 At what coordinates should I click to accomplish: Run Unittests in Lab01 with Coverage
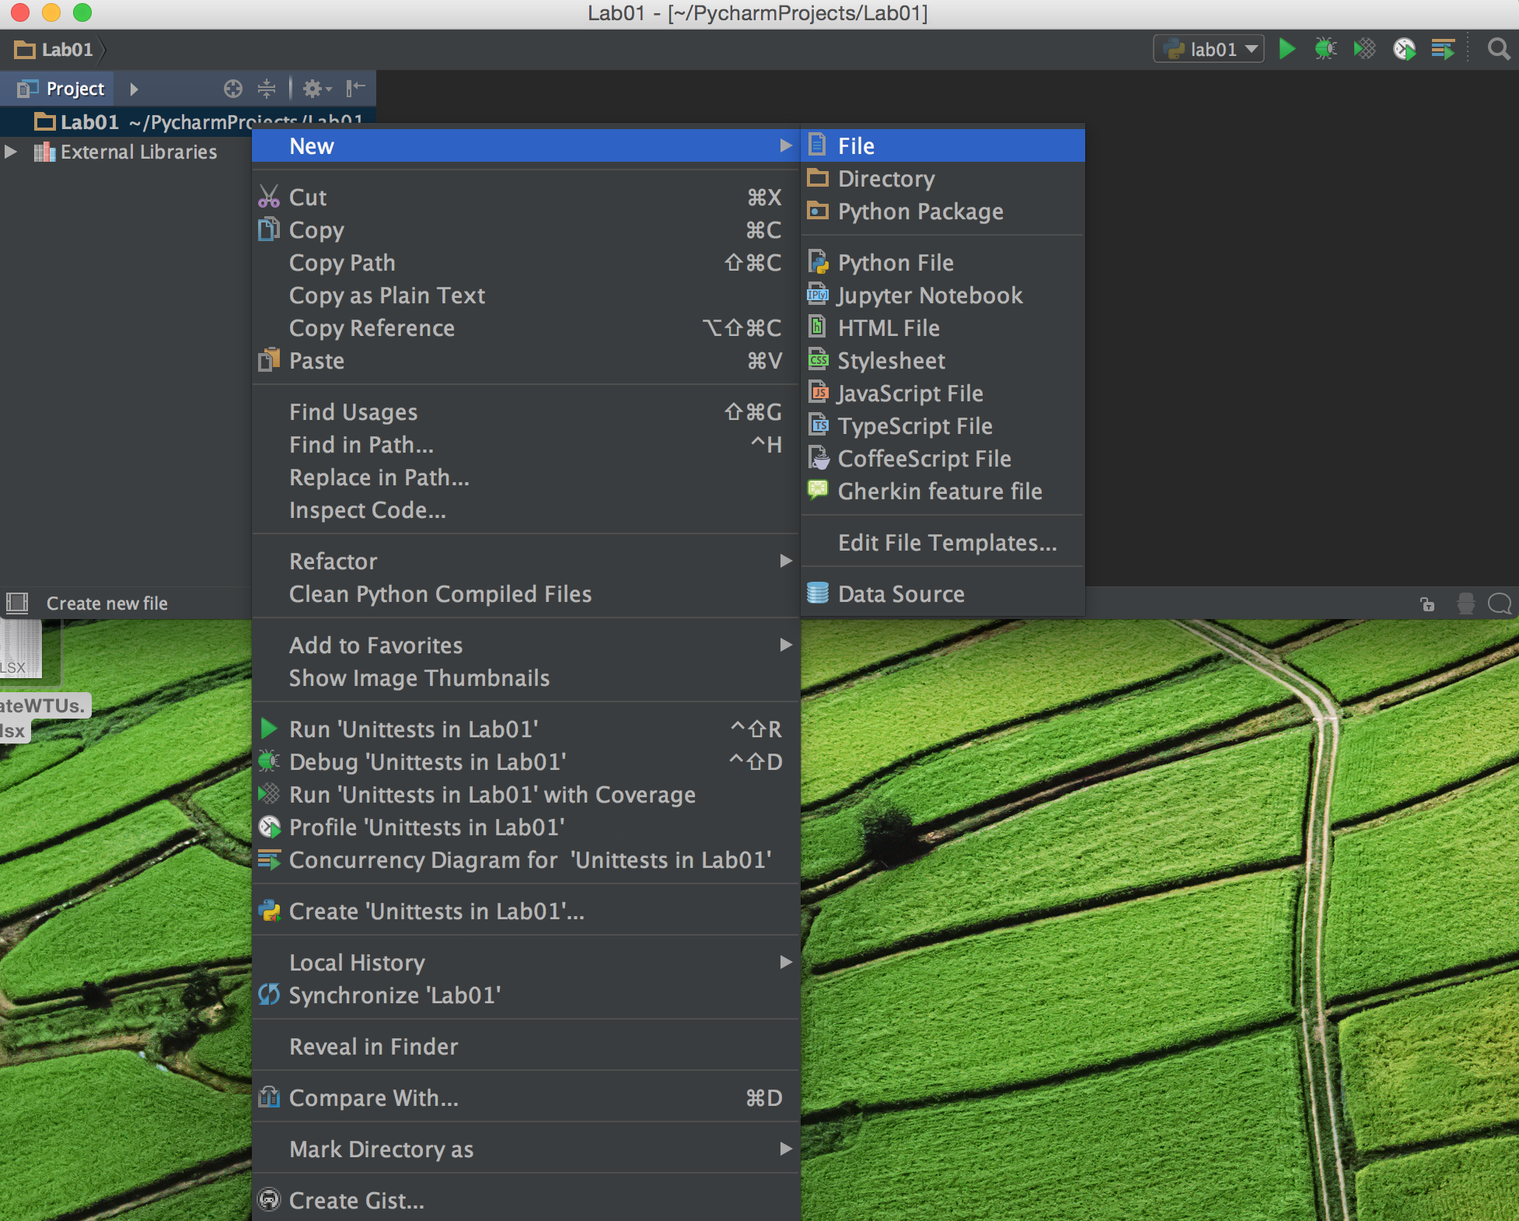tap(526, 795)
